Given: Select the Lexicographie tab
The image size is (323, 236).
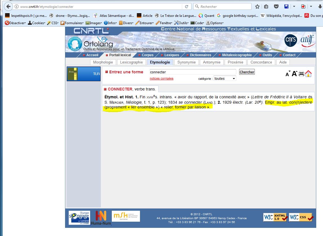Looking at the screenshot, I should point(132,62).
